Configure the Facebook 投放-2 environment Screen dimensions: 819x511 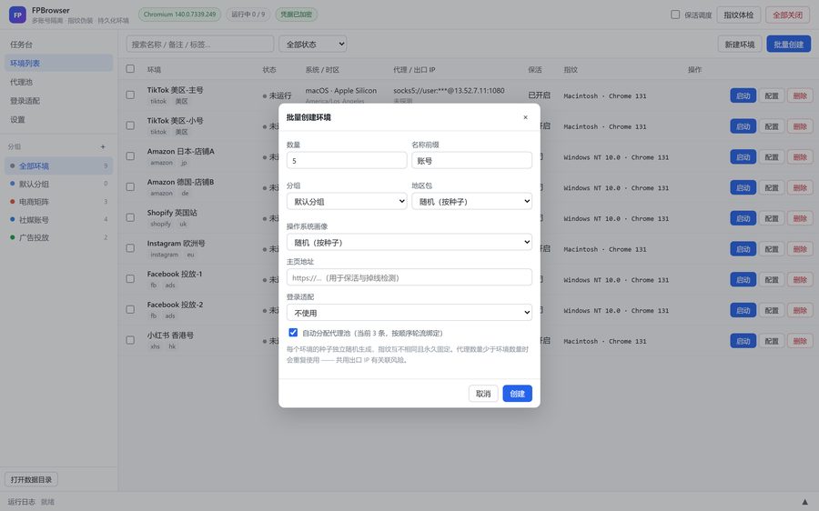point(772,310)
